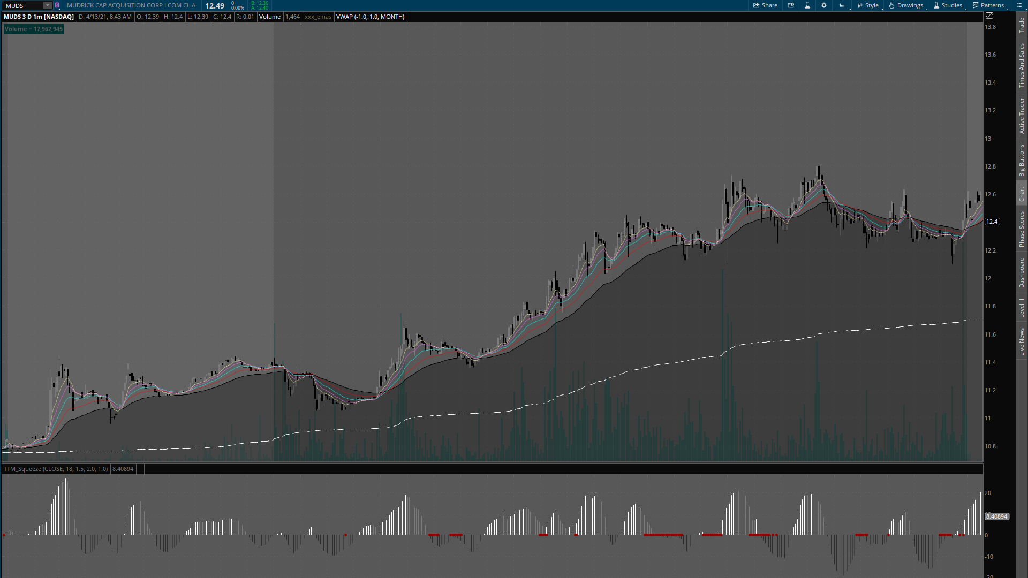Open the Studies dropdown
Image resolution: width=1028 pixels, height=578 pixels.
948,5
